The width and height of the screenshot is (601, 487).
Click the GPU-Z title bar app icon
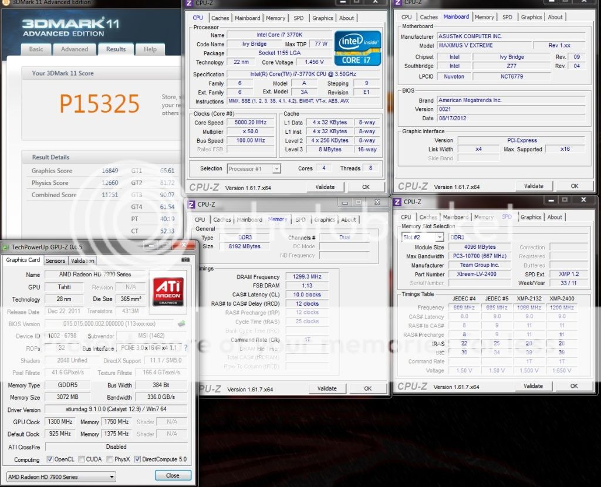6,248
